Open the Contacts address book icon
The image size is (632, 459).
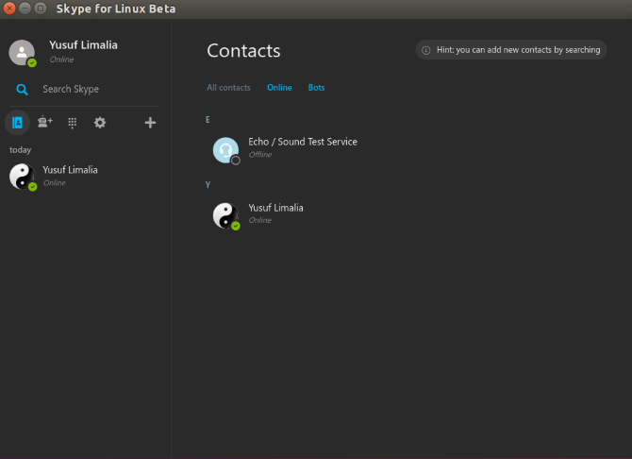(17, 123)
